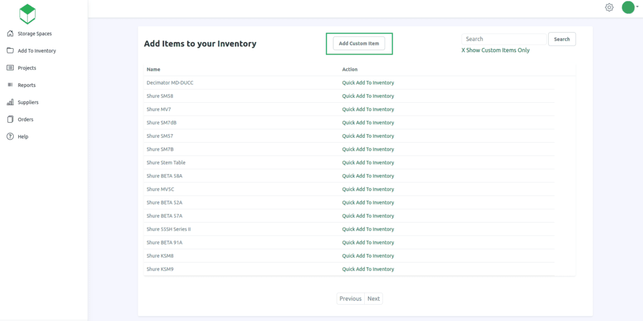
Task: Quick add Shure MV7 to inventory
Action: (368, 109)
